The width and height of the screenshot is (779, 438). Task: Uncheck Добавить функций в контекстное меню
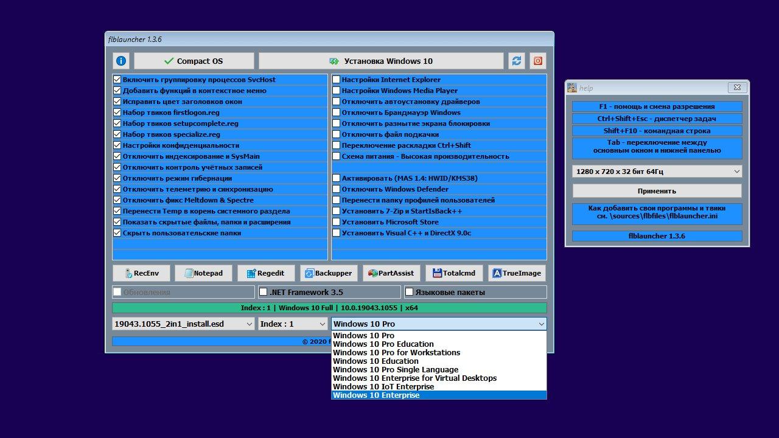click(118, 91)
